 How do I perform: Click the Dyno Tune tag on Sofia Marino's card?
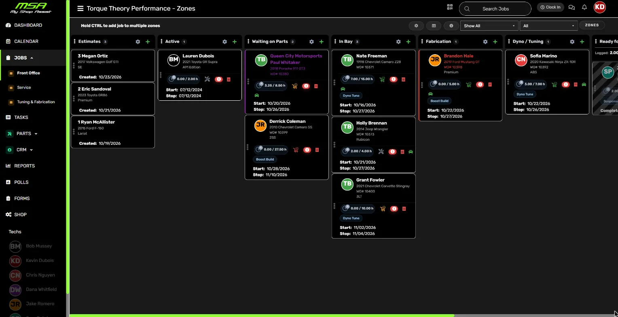tap(525, 94)
